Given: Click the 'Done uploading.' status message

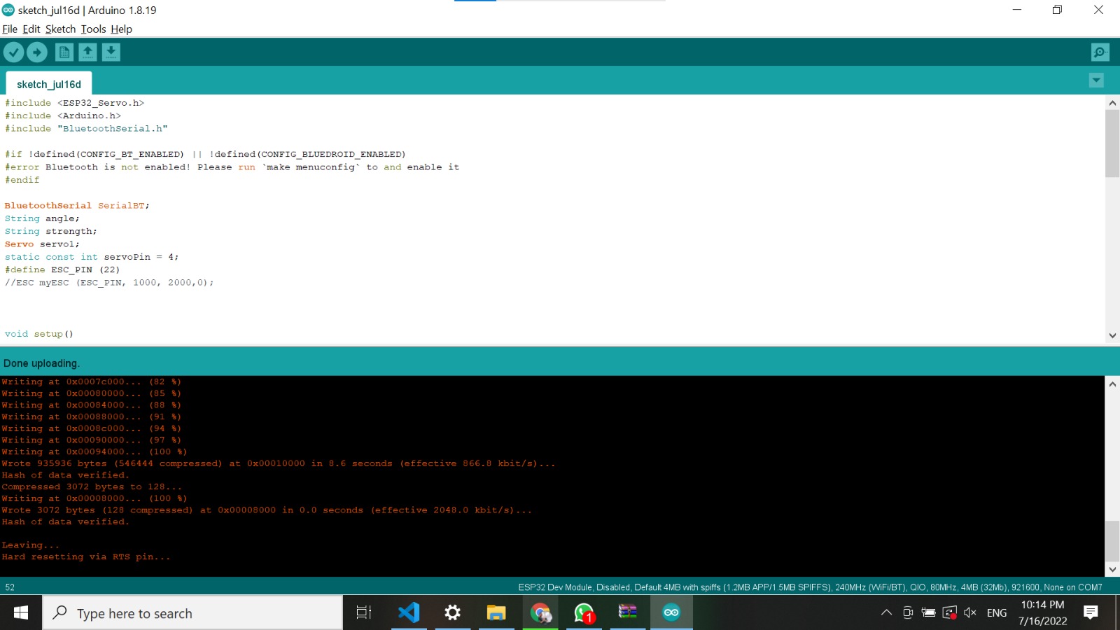Looking at the screenshot, I should [41, 363].
